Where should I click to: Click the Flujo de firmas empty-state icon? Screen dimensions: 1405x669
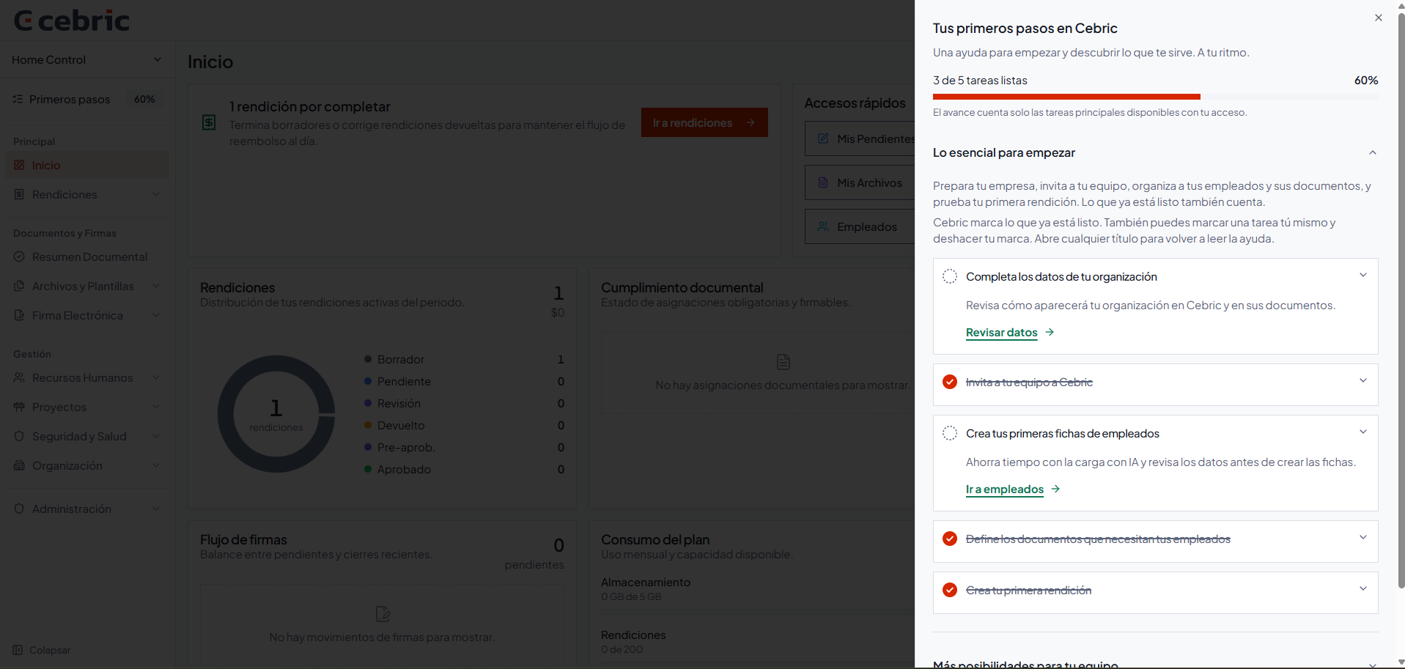(x=383, y=614)
